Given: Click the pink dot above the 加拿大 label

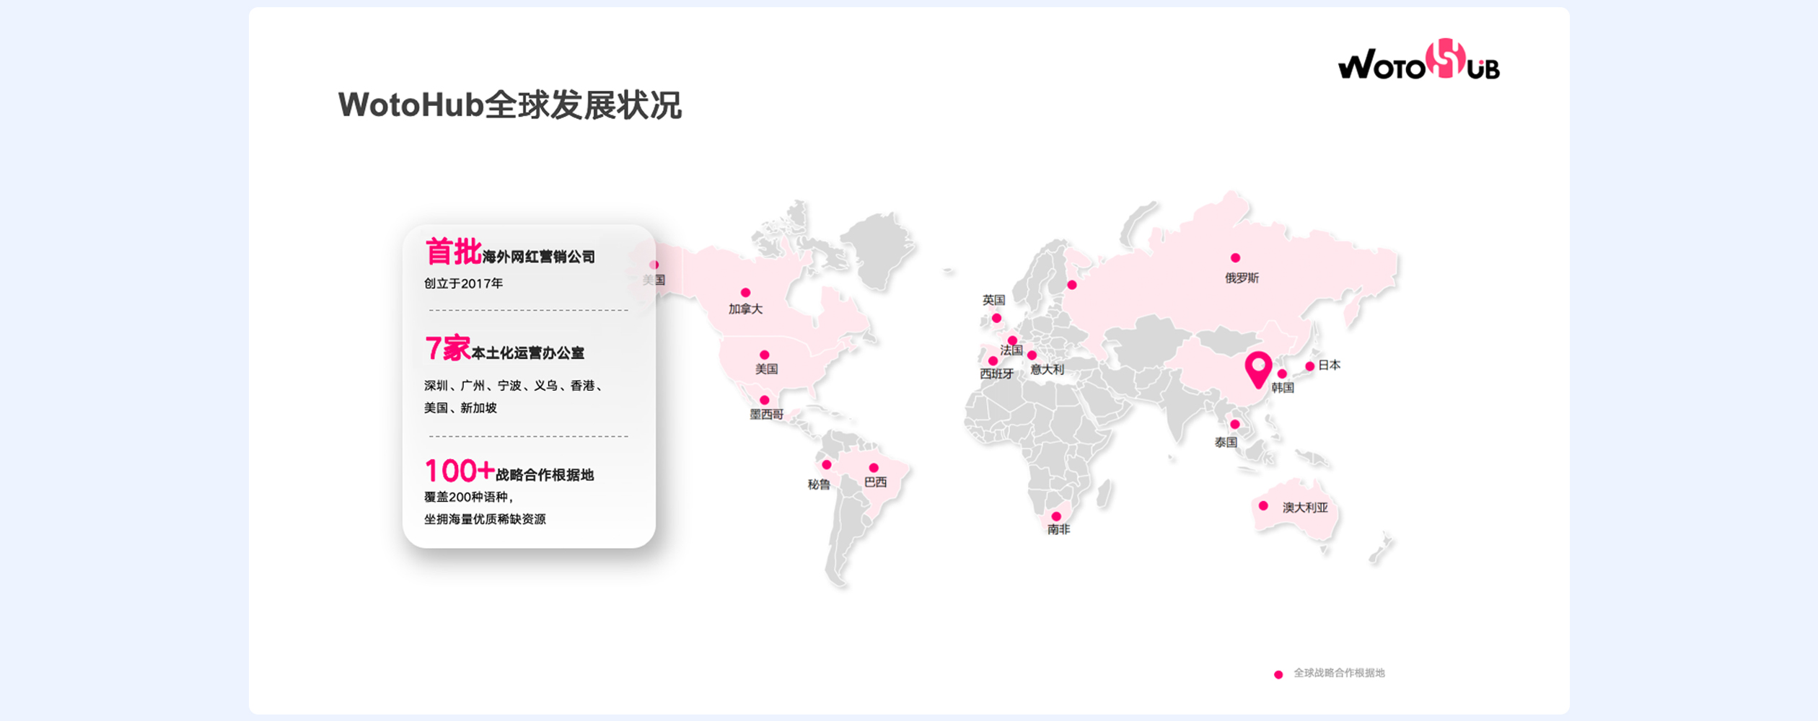Looking at the screenshot, I should 745,293.
